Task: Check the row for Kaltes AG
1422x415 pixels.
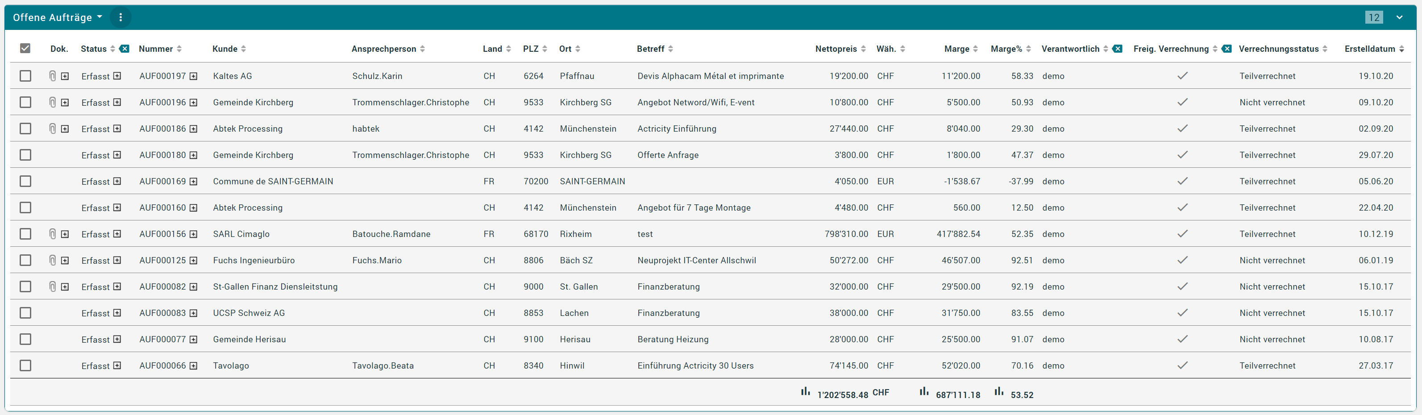Action: 25,76
